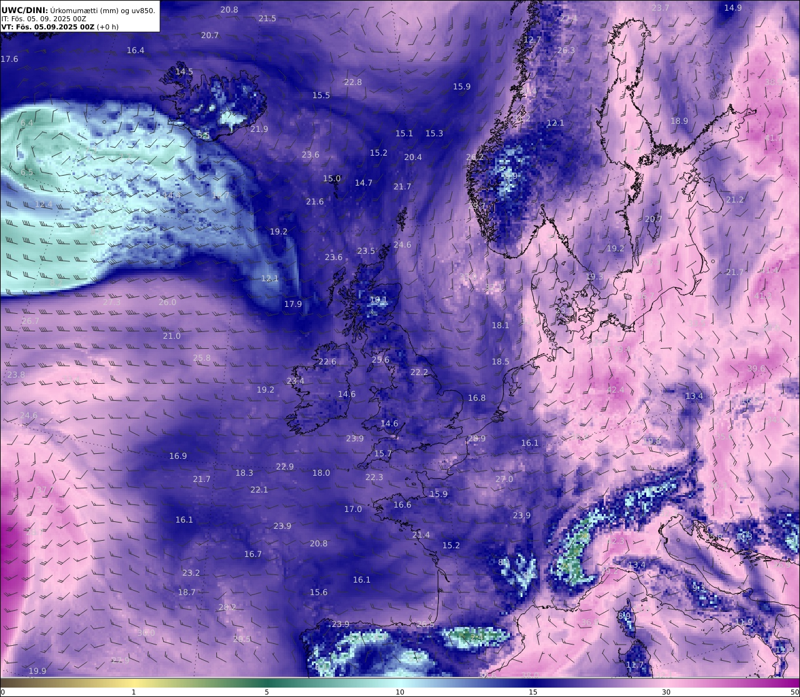Select the 26.0 value over the Atlantic

(x=167, y=303)
